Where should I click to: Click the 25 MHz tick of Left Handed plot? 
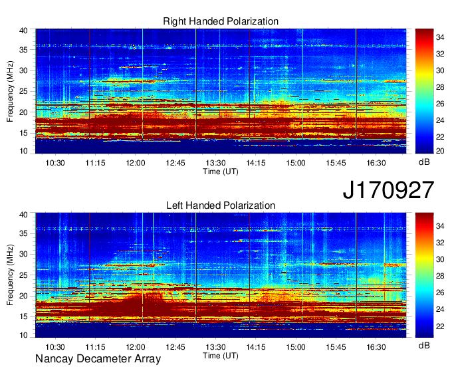(x=23, y=275)
